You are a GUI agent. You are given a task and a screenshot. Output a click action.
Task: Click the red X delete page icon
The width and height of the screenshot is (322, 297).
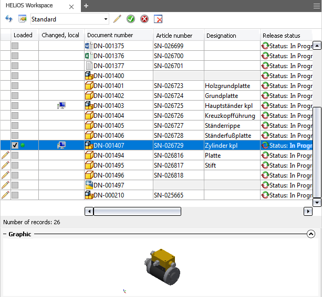coord(158,19)
